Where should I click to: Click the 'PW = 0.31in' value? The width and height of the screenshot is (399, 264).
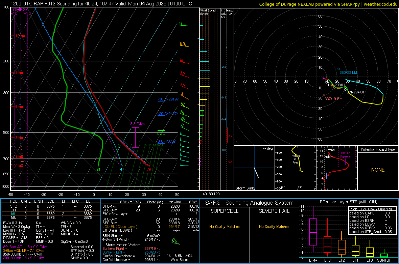coord(13,223)
